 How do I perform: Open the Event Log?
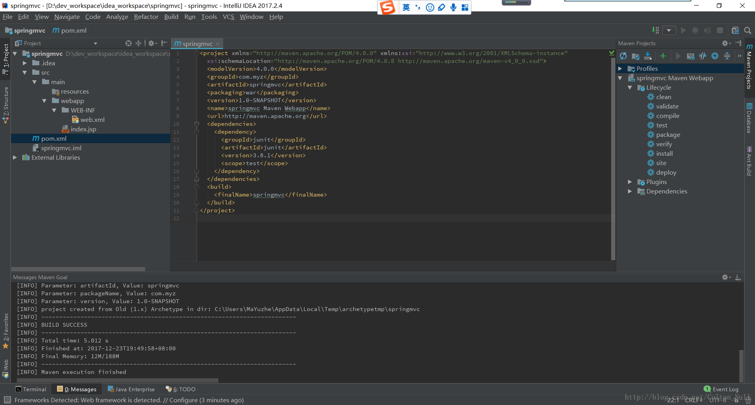(721, 389)
